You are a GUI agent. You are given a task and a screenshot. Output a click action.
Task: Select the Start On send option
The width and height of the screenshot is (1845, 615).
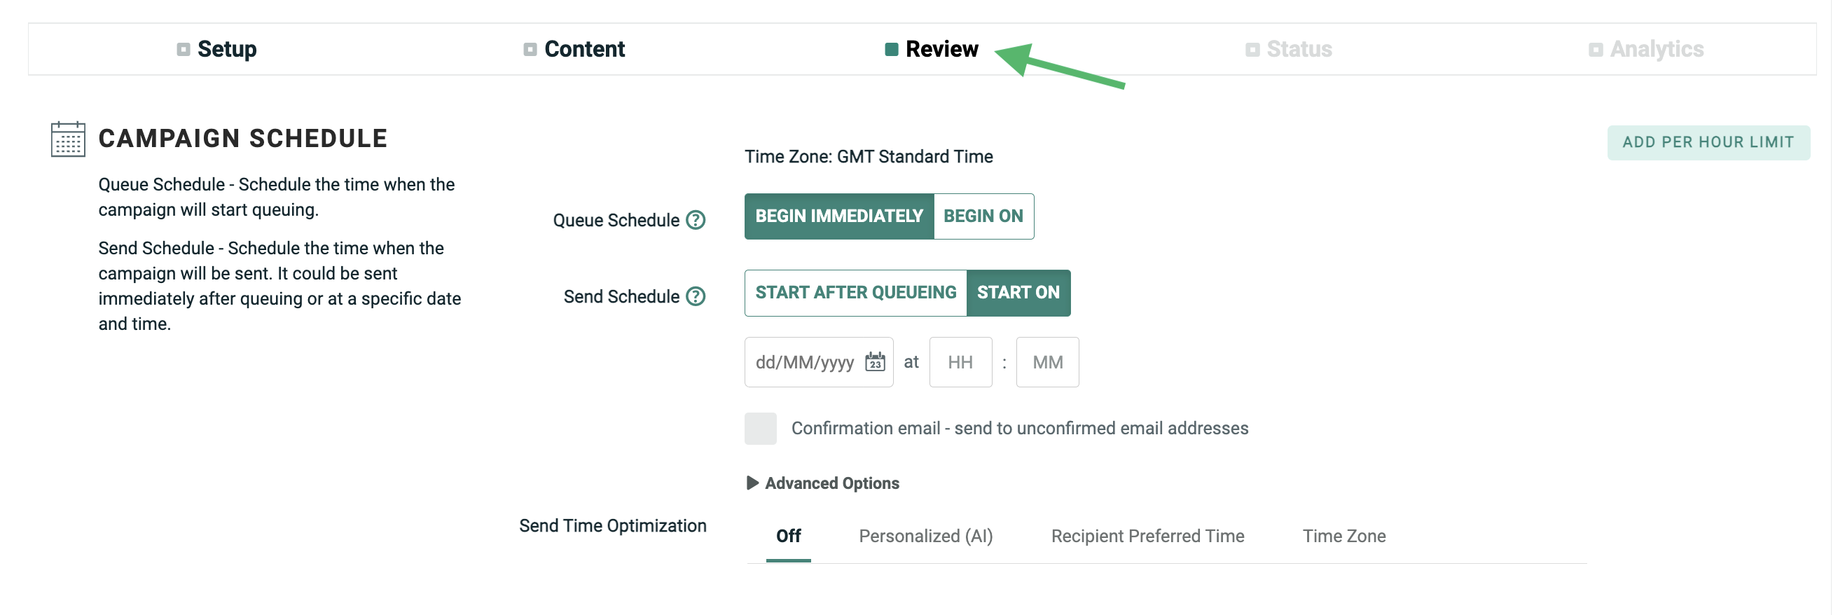[x=1018, y=293]
